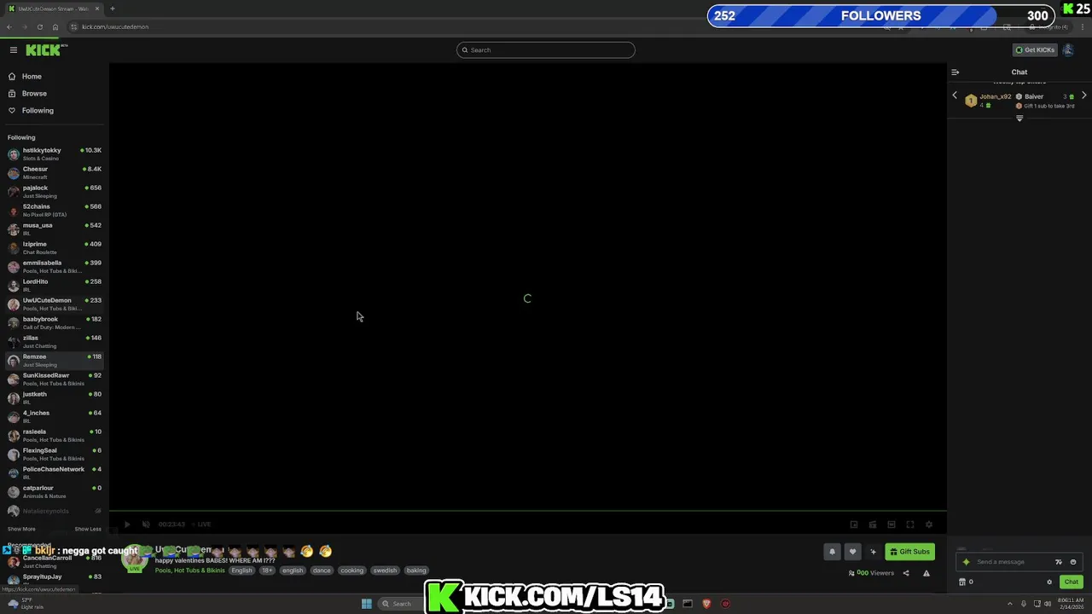Click the notification bell for channel
Viewport: 1092px width, 614px height.
pos(833,552)
